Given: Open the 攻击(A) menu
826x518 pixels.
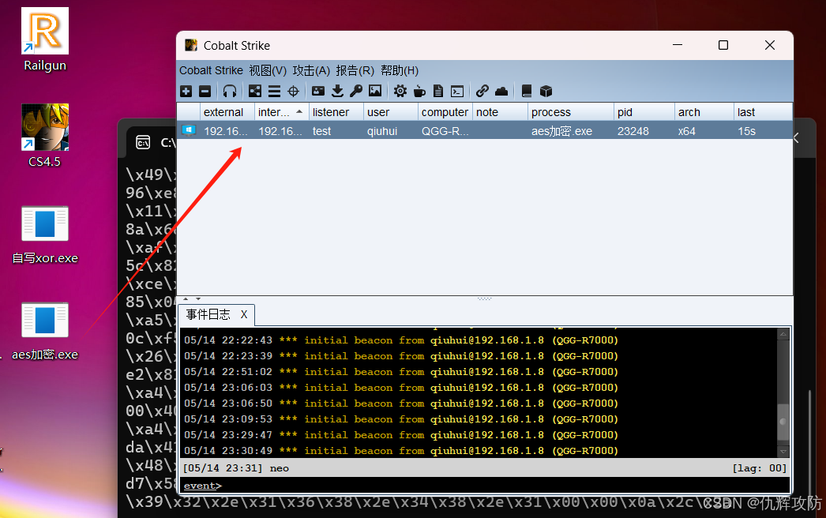Looking at the screenshot, I should [311, 70].
